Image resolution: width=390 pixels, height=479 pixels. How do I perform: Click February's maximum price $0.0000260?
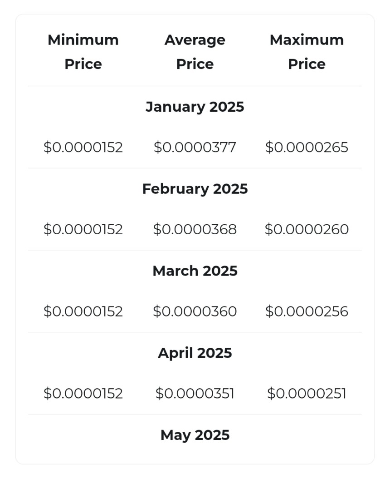(x=307, y=230)
